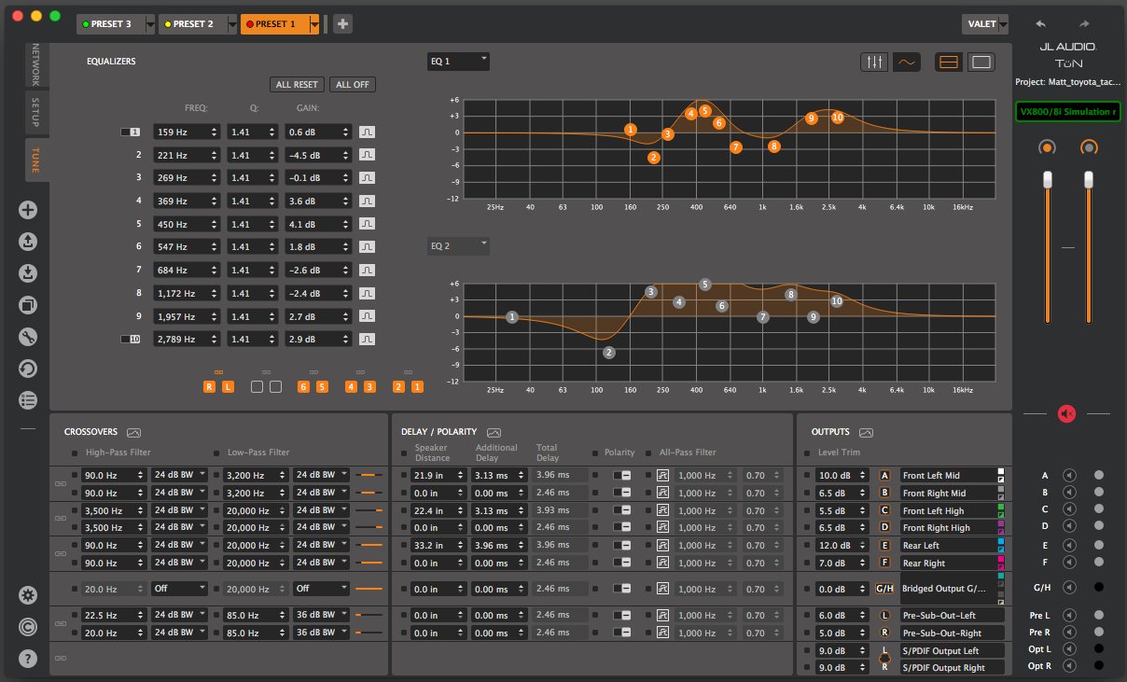Click filter shape icon for band 2
Viewport: 1127px width, 682px height.
pyautogui.click(x=369, y=156)
